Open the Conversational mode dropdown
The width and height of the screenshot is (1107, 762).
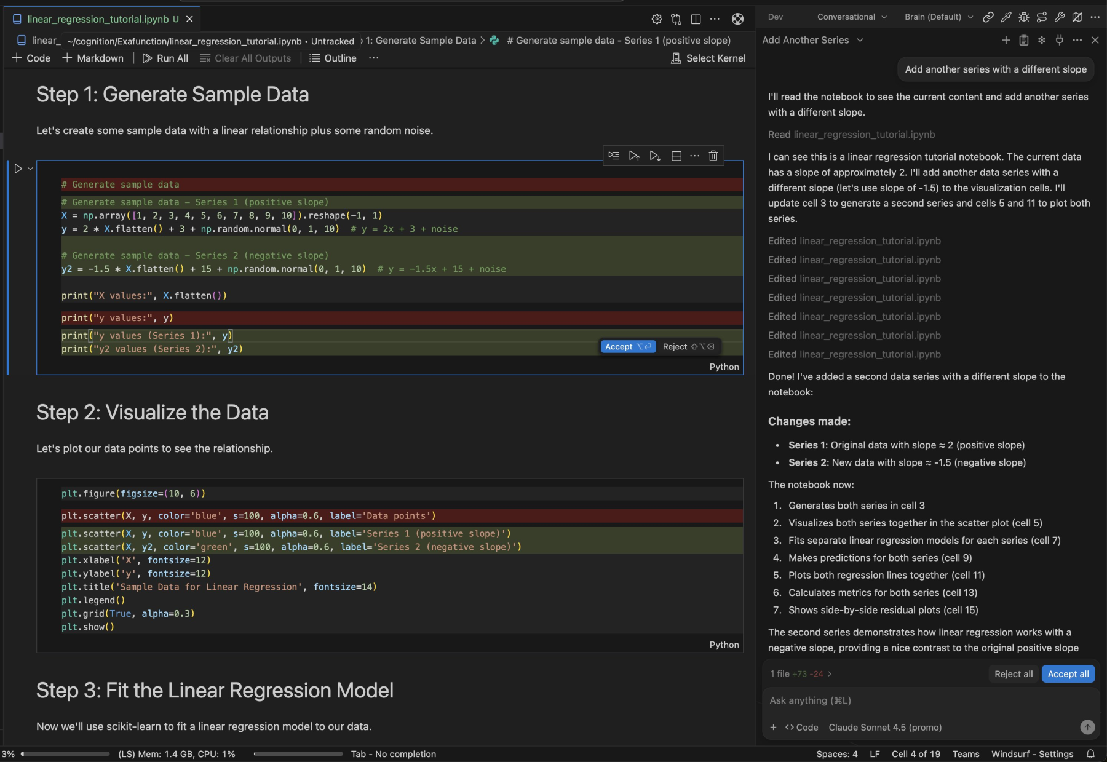pyautogui.click(x=852, y=17)
